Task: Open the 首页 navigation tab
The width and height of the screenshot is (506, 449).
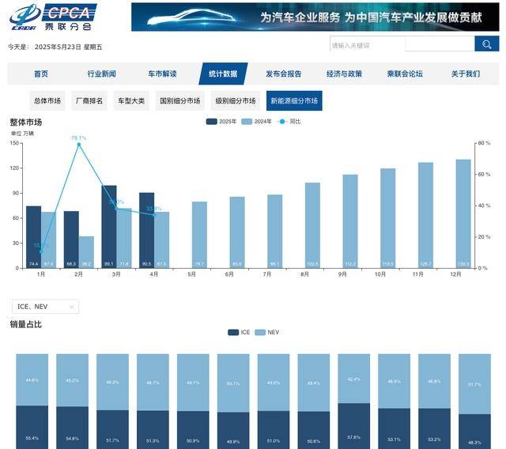Action: [41, 74]
